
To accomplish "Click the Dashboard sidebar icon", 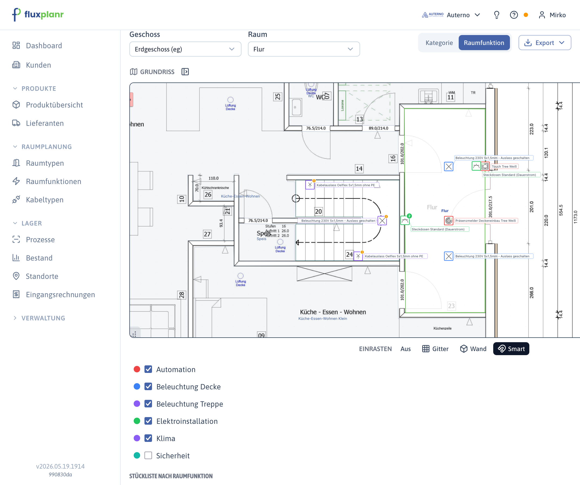I will pyautogui.click(x=16, y=45).
